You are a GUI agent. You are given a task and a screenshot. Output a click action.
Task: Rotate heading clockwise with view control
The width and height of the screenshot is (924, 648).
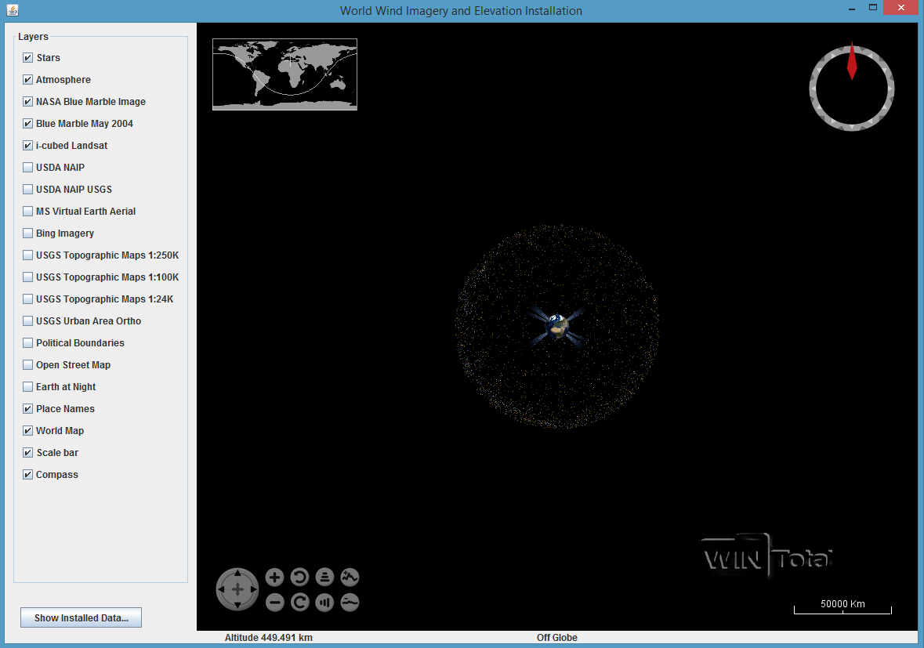pos(300,602)
